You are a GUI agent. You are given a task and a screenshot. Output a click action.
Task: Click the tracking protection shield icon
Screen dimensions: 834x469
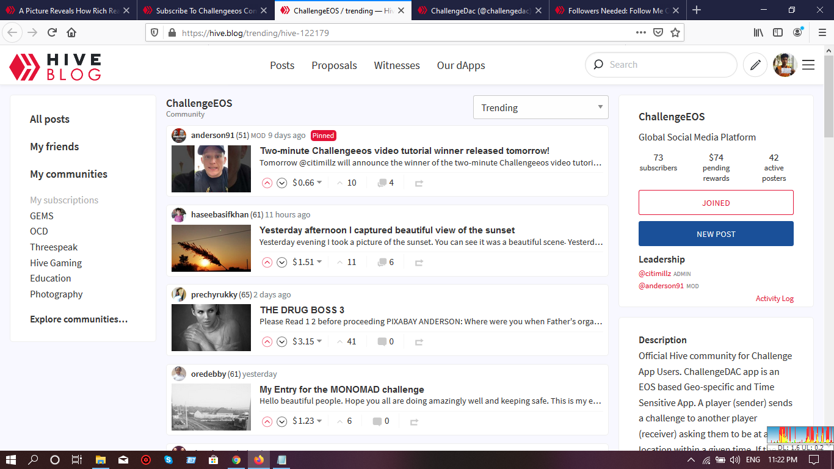coord(154,32)
